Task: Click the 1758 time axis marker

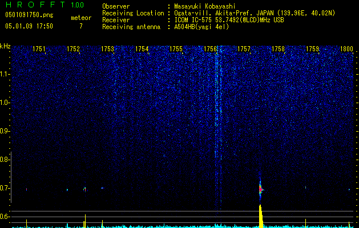Action: pos(279,49)
